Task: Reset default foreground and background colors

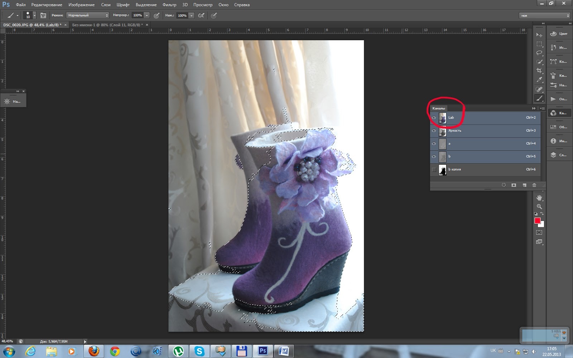Action: 536,214
